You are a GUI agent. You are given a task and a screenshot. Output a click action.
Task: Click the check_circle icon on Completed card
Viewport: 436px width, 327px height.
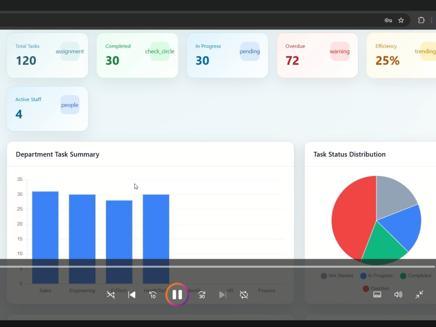(x=160, y=51)
